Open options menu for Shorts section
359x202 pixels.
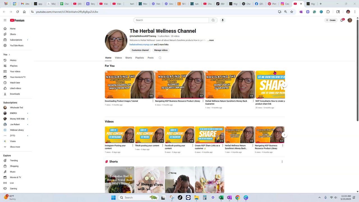point(282,162)
